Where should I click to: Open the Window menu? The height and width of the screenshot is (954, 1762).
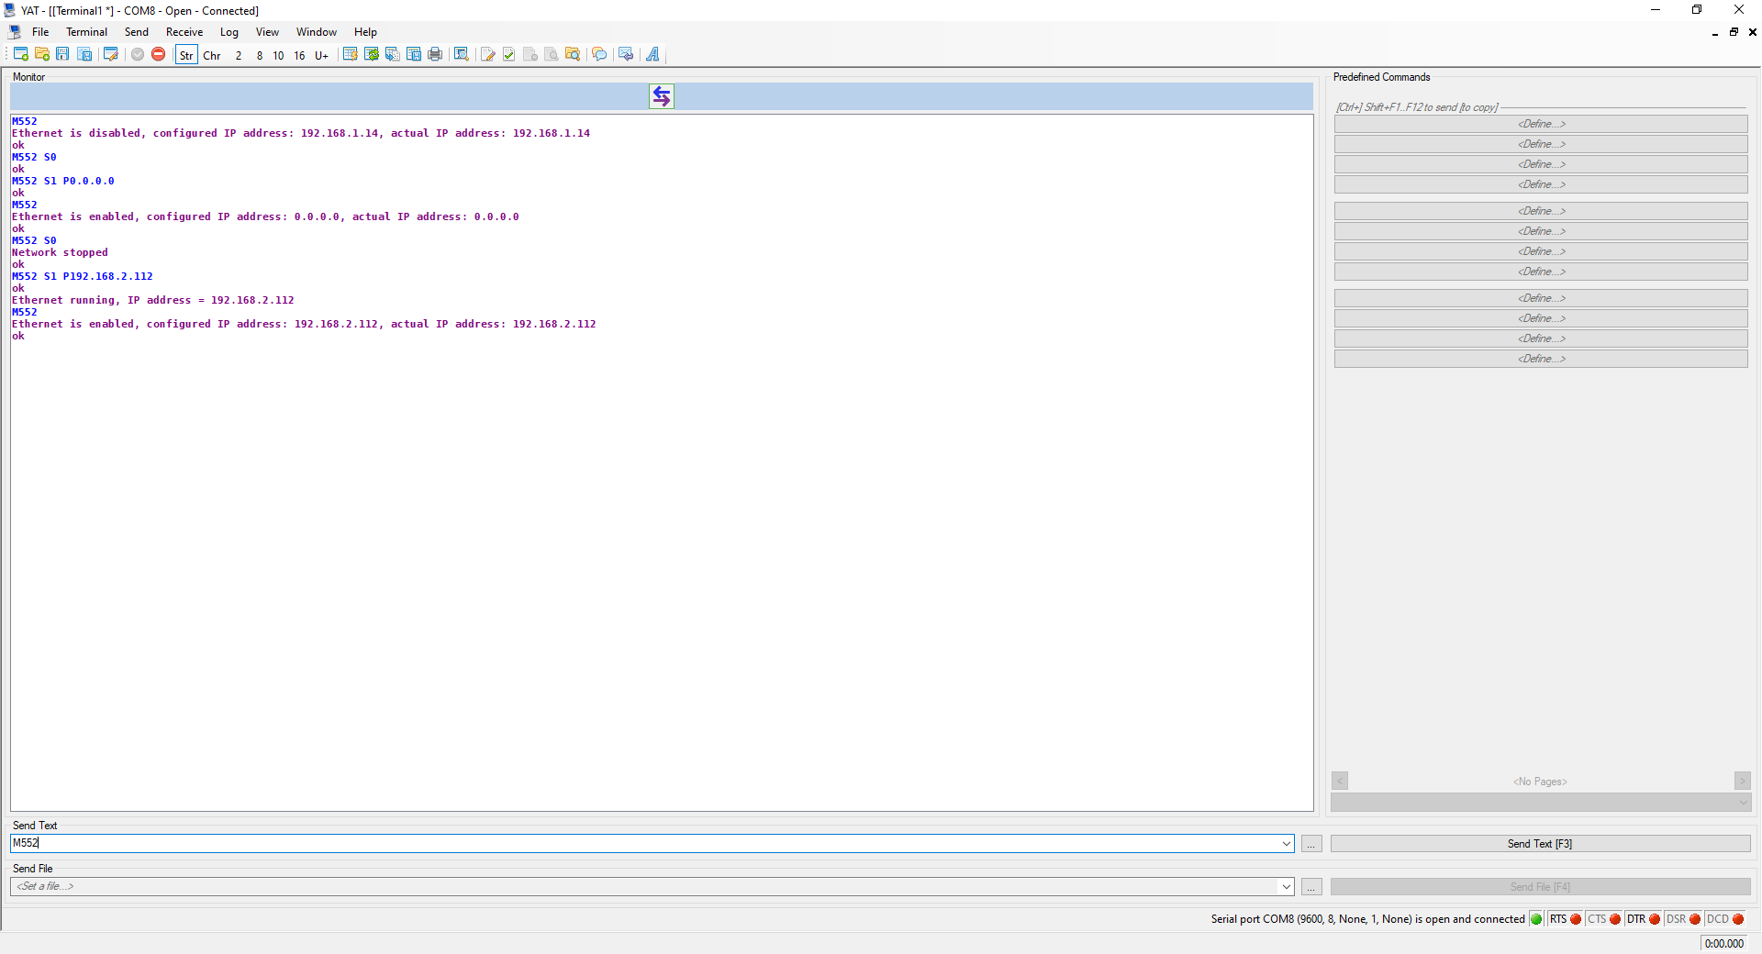pos(317,32)
